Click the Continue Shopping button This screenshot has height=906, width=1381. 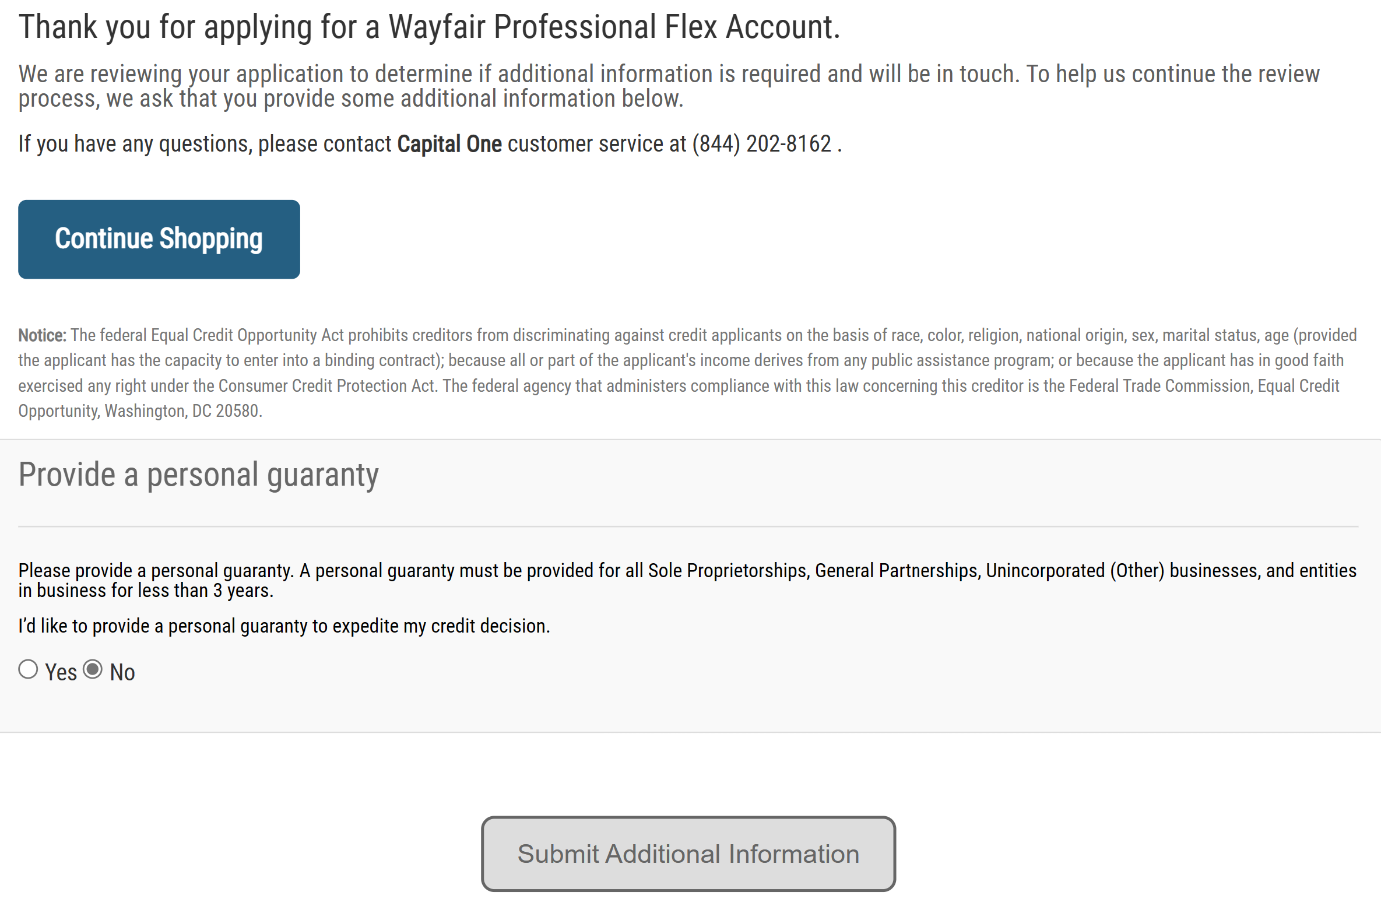[159, 239]
